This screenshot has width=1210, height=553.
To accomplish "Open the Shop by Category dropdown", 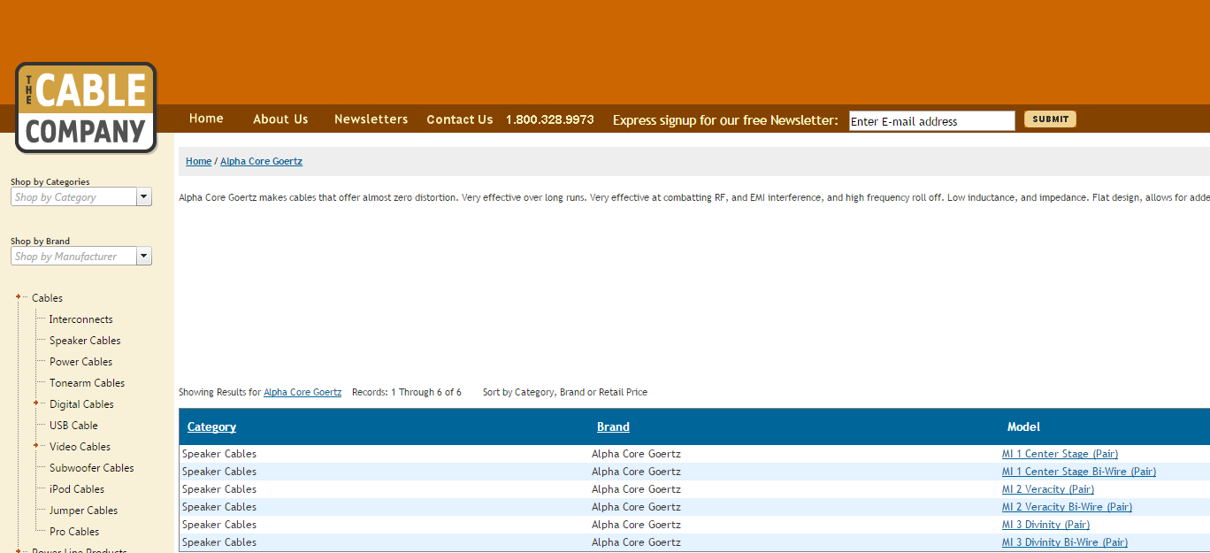I will point(143,197).
